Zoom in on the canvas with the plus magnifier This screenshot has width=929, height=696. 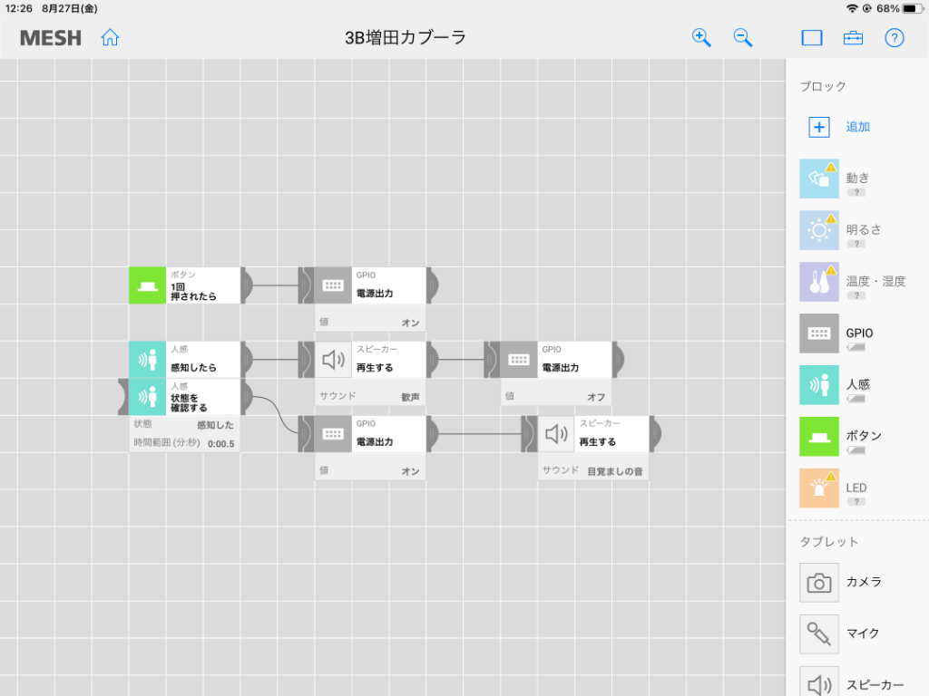(701, 38)
